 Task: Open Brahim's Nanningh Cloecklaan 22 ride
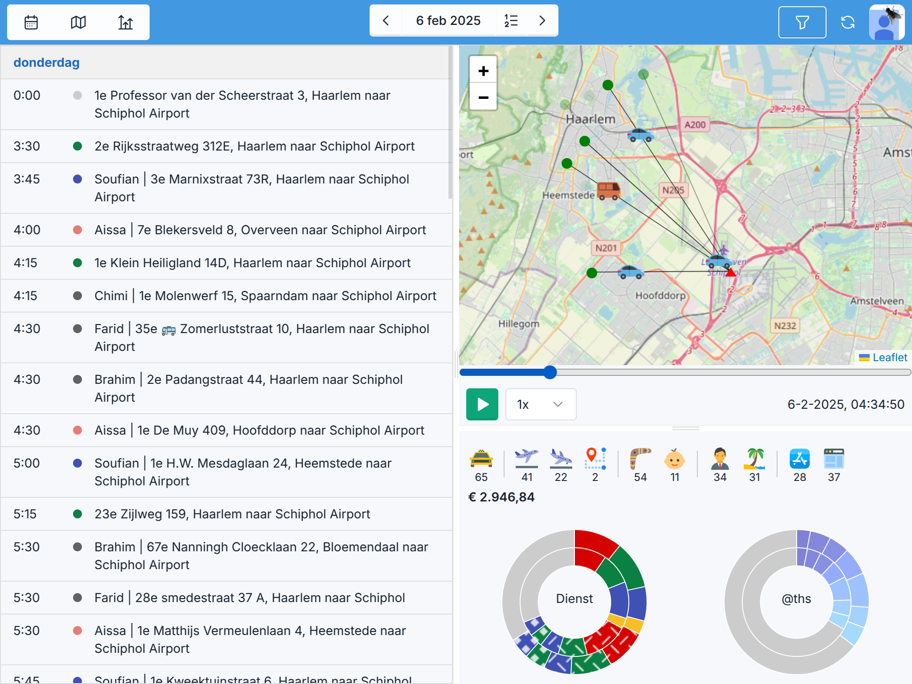tap(226, 556)
